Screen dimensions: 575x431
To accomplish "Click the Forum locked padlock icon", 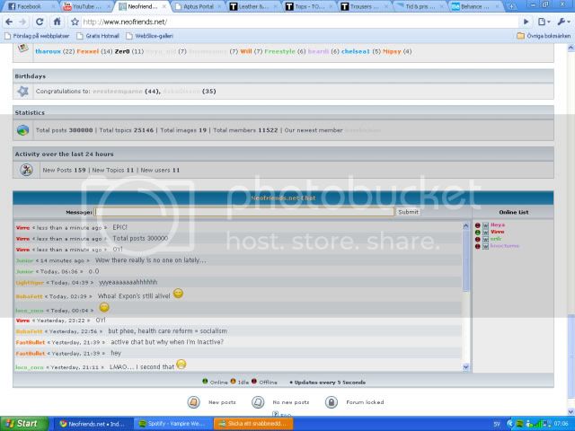I will (331, 402).
